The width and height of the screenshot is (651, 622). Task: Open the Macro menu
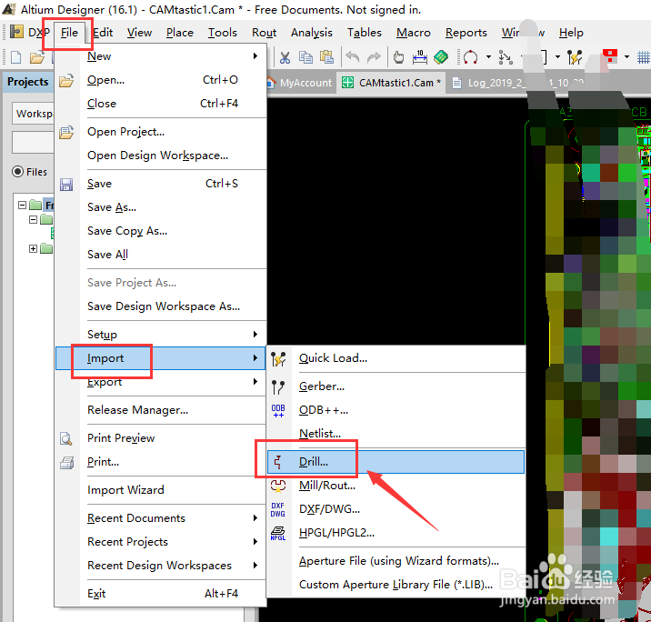pyautogui.click(x=414, y=33)
